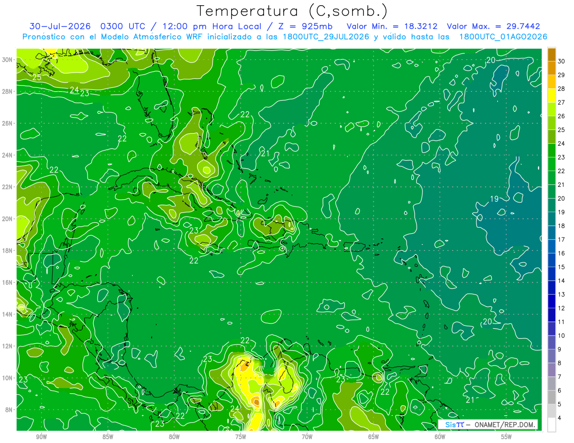Image resolution: width=574 pixels, height=443 pixels.
Task: Click the 60W longitude axis label
Action: [x=440, y=437]
